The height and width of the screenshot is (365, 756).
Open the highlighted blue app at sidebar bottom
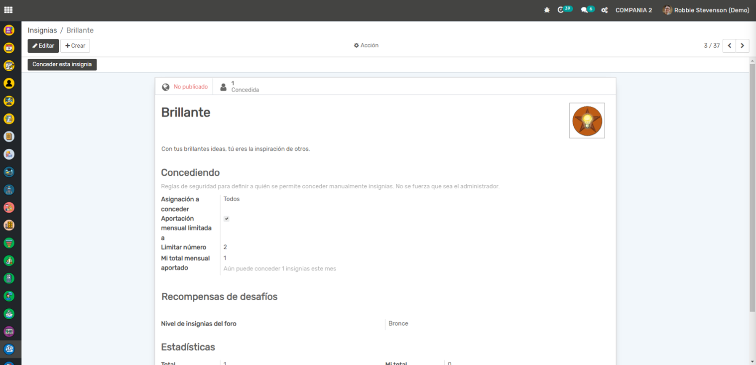(9, 349)
